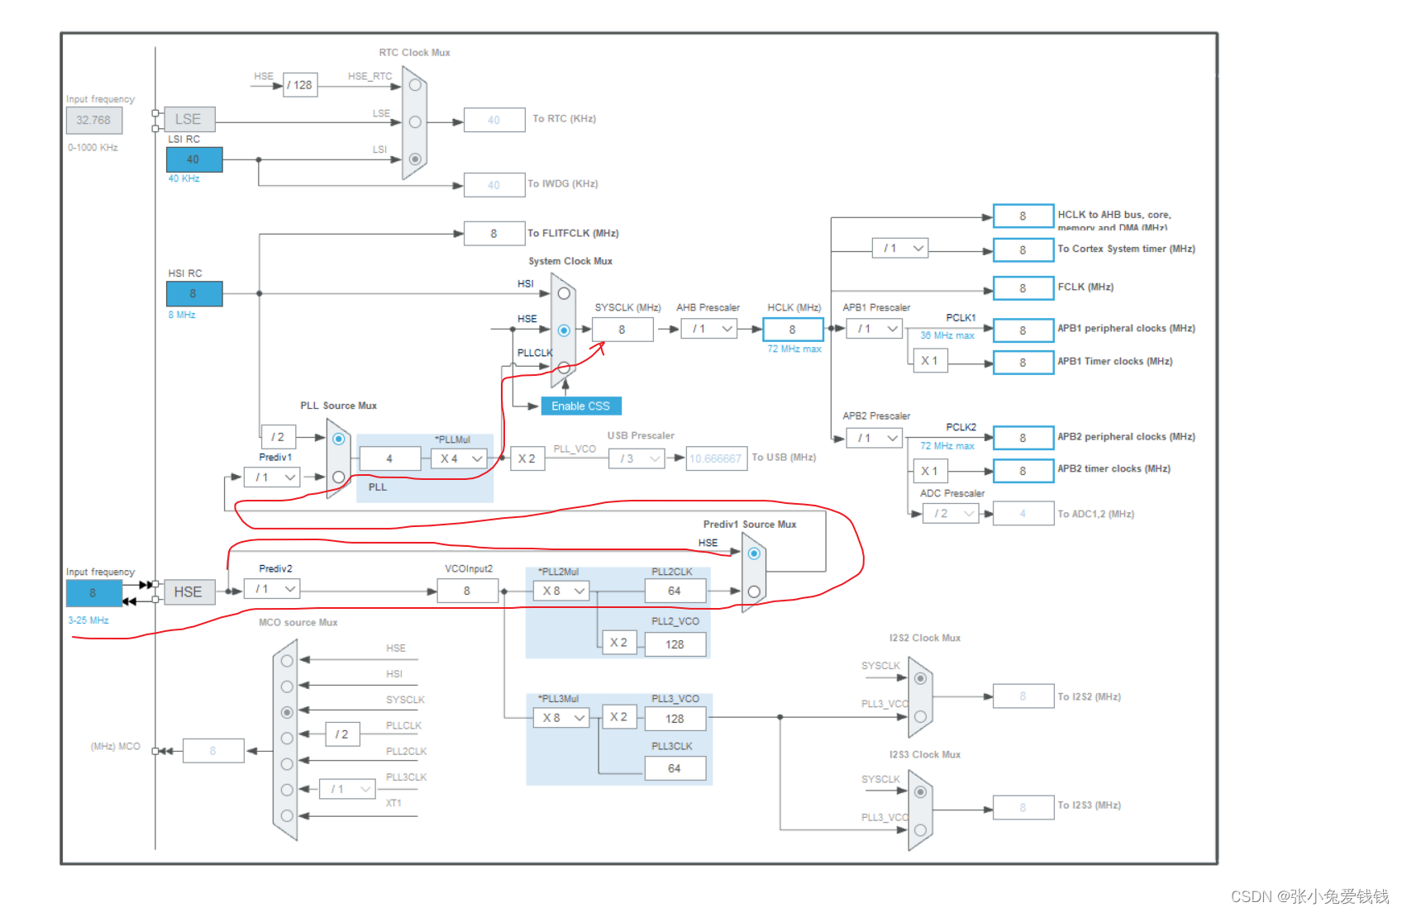Select SYSCLK in I2S2 Clock Mux
This screenshot has width=1402, height=912.
click(x=920, y=678)
